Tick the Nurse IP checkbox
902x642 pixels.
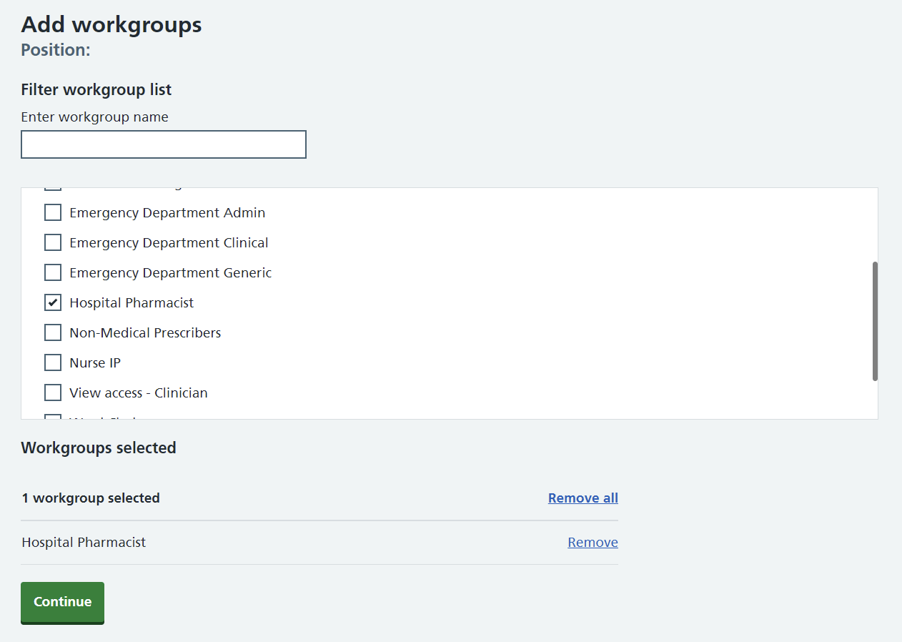tap(53, 362)
